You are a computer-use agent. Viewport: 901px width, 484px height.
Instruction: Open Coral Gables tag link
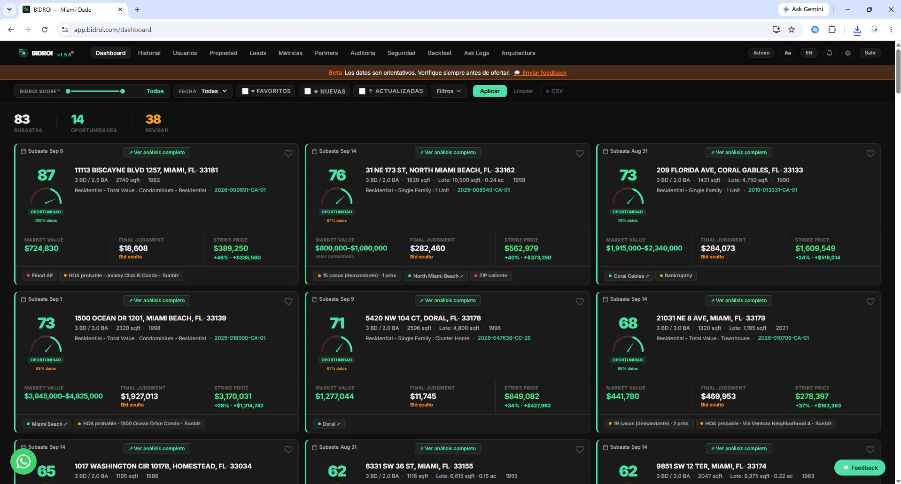coord(629,276)
